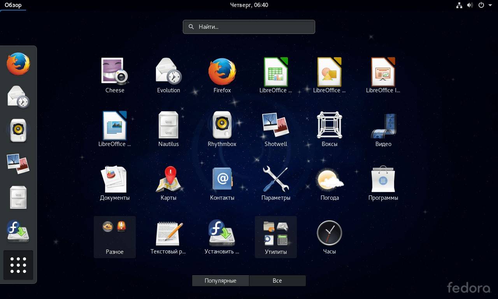Focus the Найти search field
498x299 pixels.
(x=249, y=27)
